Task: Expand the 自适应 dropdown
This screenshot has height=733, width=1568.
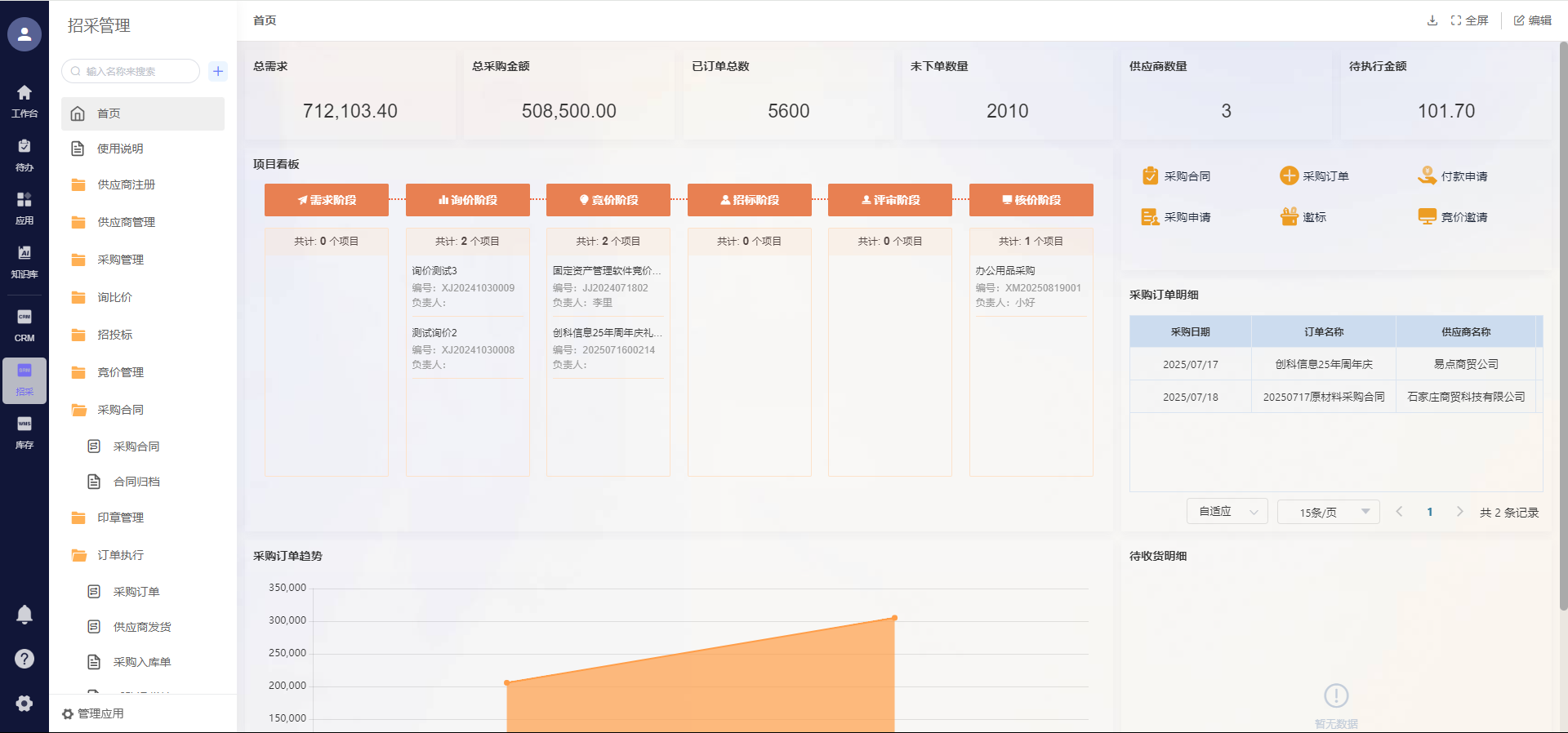Action: 1227,512
